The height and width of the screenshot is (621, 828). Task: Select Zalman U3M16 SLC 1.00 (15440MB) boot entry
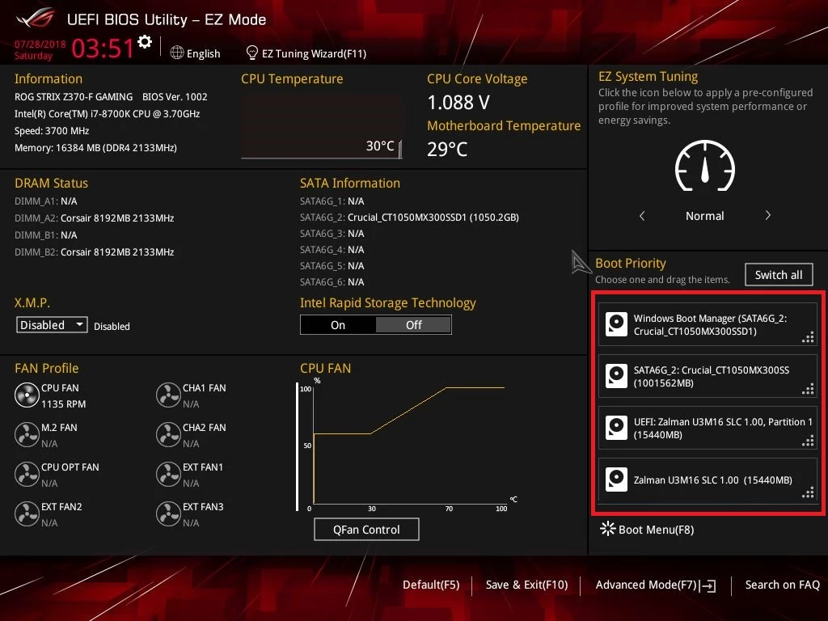tap(708, 479)
